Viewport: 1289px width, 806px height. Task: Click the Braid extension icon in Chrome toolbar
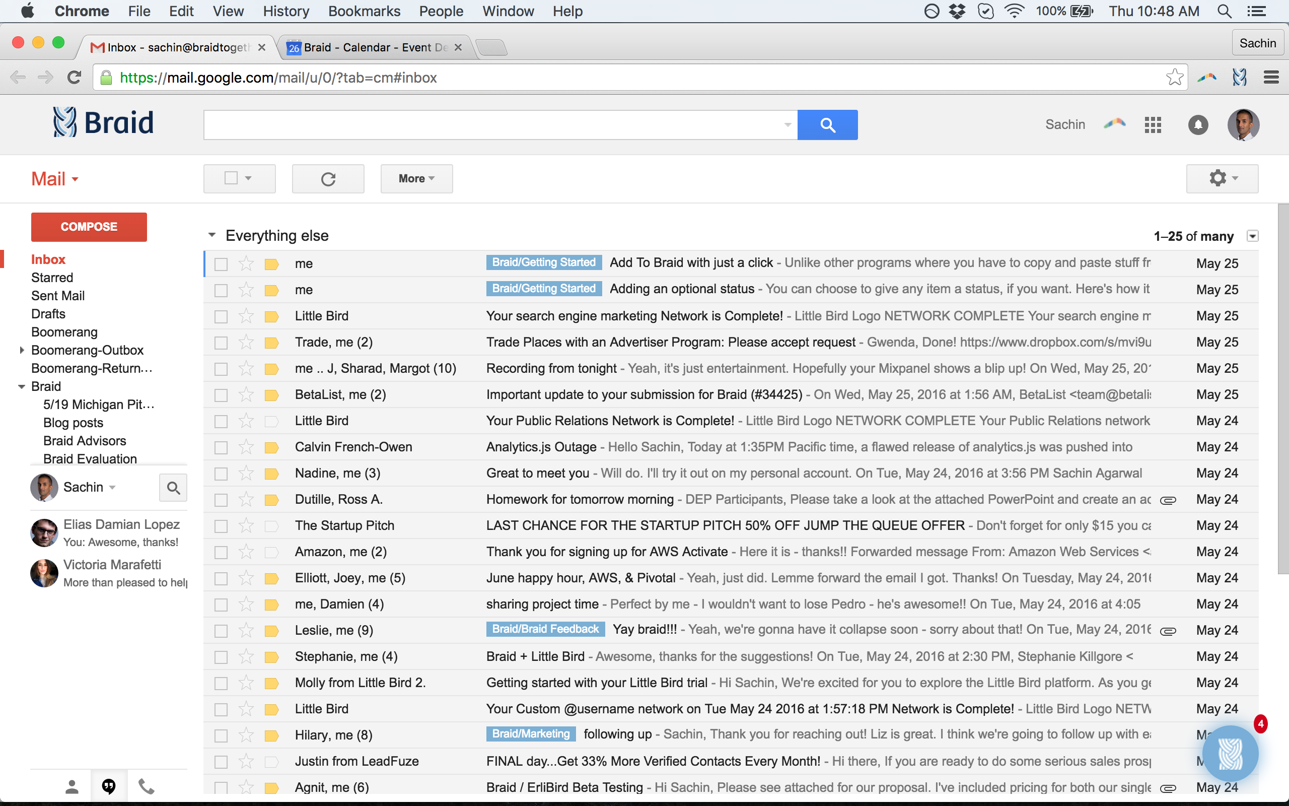click(1239, 78)
